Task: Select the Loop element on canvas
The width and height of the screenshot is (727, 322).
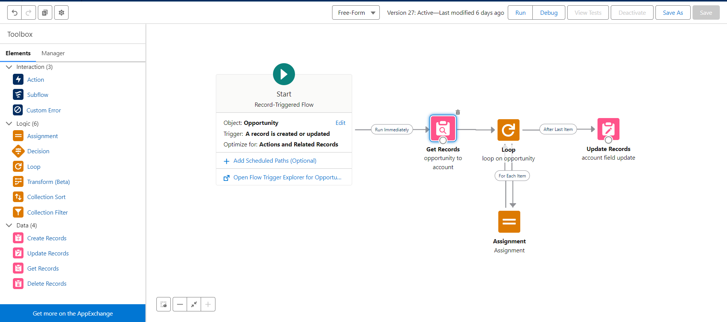Action: tap(508, 130)
